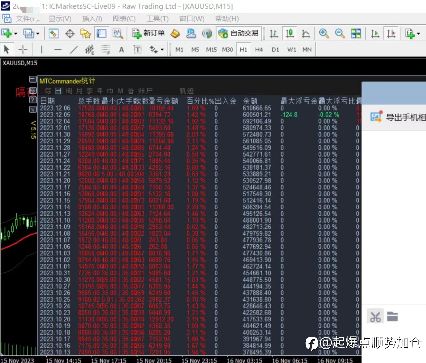
Task: Open the Signals radar icon
Action: [207, 34]
